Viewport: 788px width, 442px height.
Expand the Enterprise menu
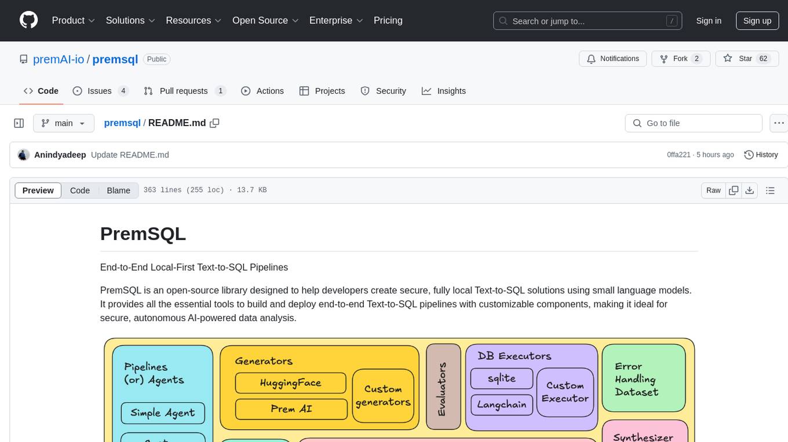336,20
